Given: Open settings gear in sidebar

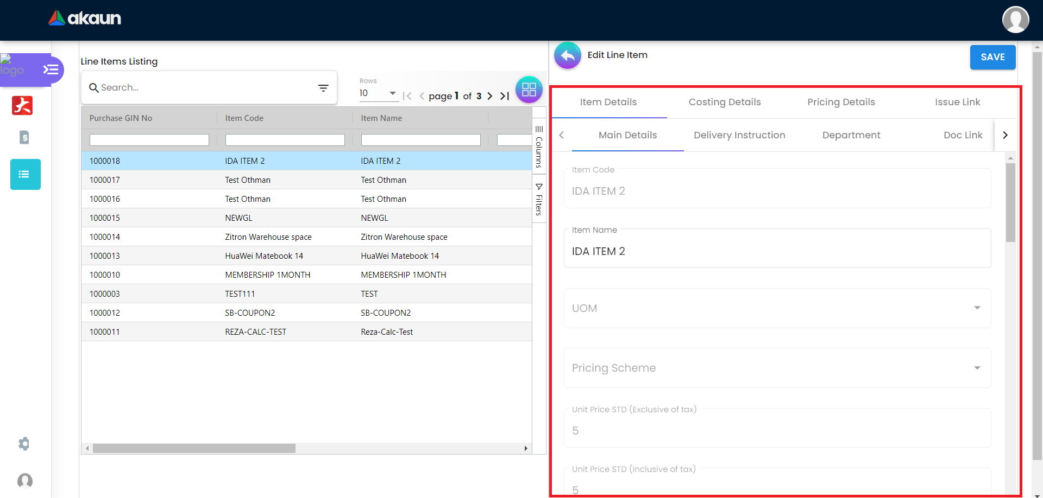Looking at the screenshot, I should 24,444.
